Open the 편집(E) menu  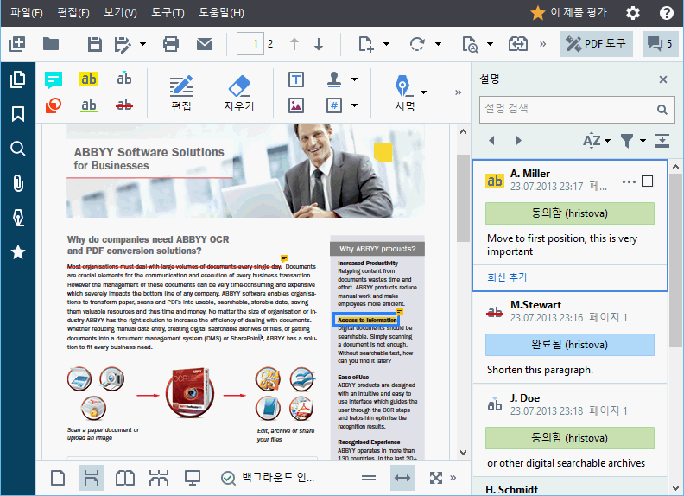pyautogui.click(x=73, y=13)
